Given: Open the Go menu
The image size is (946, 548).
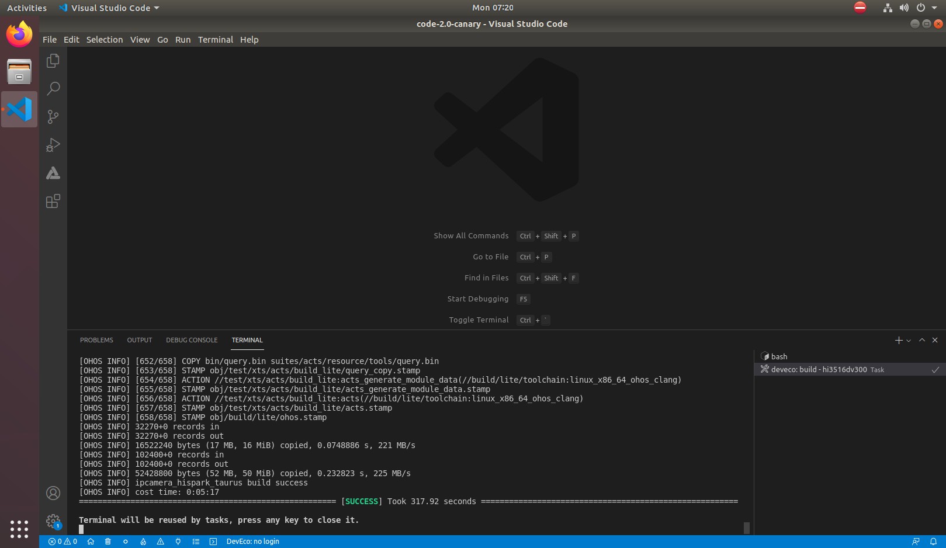Looking at the screenshot, I should (x=162, y=40).
